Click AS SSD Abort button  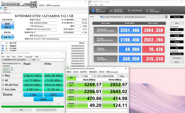pyautogui.click(x=46, y=110)
